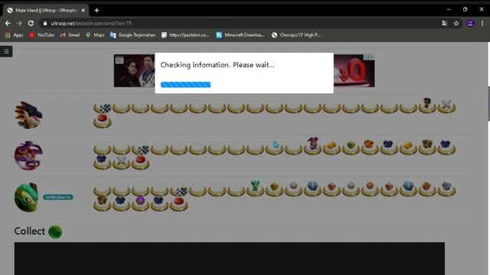This screenshot has width=490, height=275.
Task: Click the green dragon avatar
Action: pos(26,197)
